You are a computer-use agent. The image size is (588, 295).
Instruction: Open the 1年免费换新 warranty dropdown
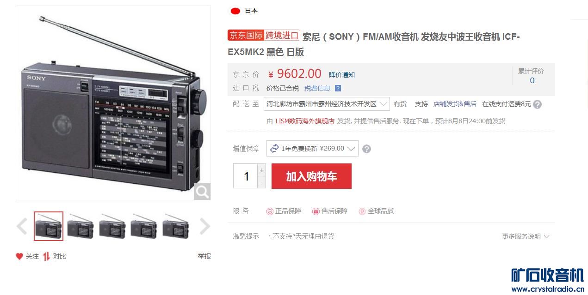coord(312,148)
